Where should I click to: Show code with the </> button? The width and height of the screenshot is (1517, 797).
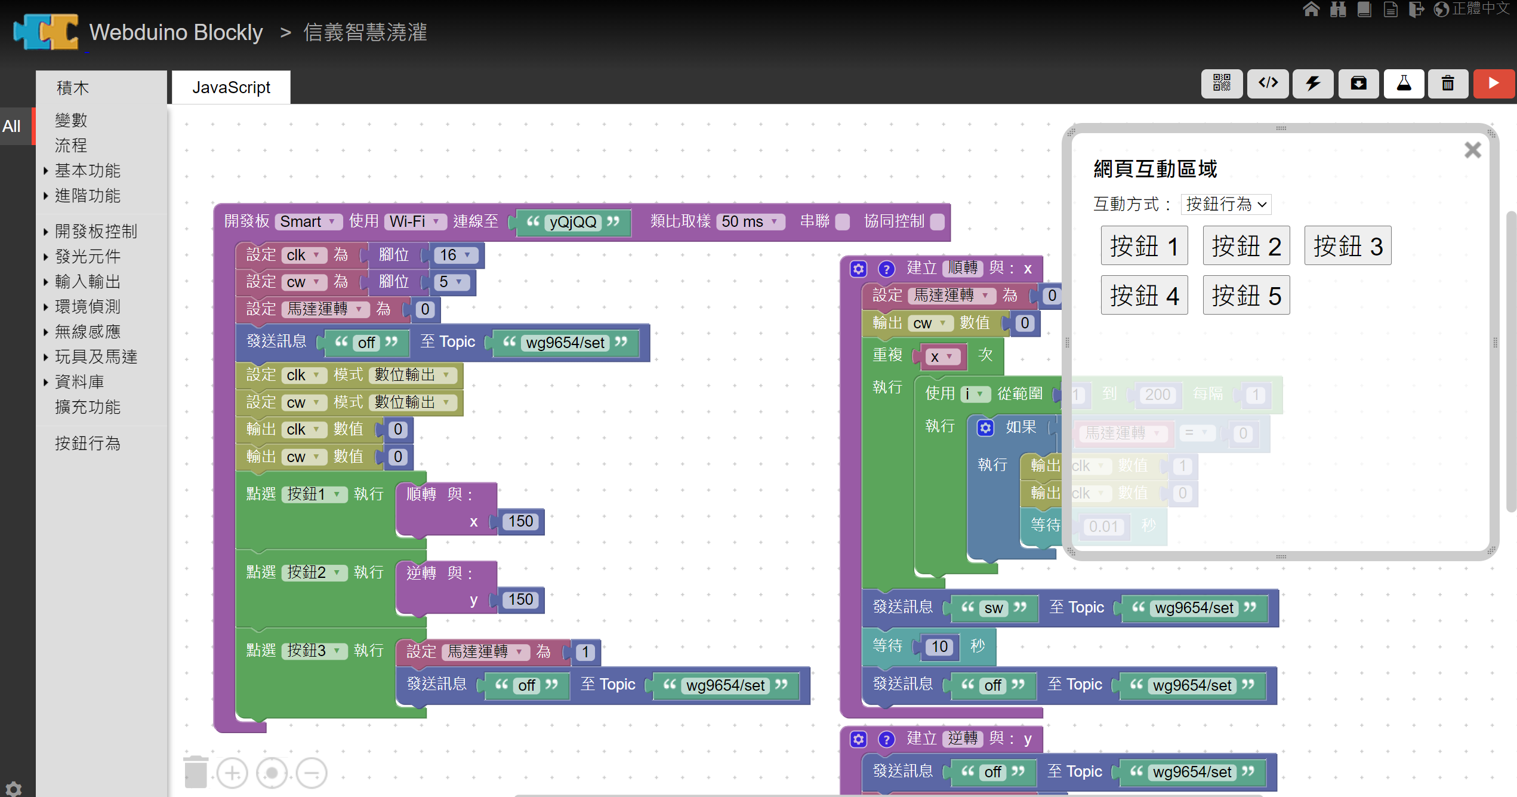1268,83
